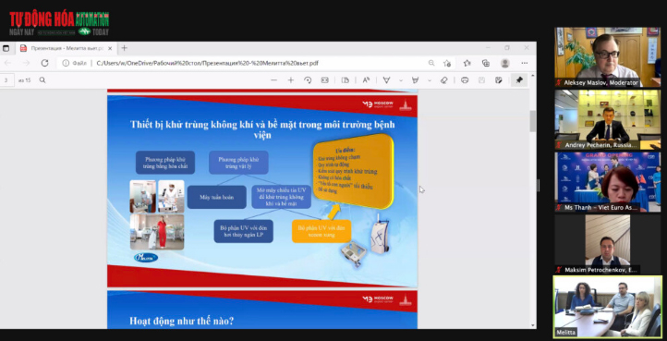
Task: Open the browser settings and more menu
Action: click(525, 63)
